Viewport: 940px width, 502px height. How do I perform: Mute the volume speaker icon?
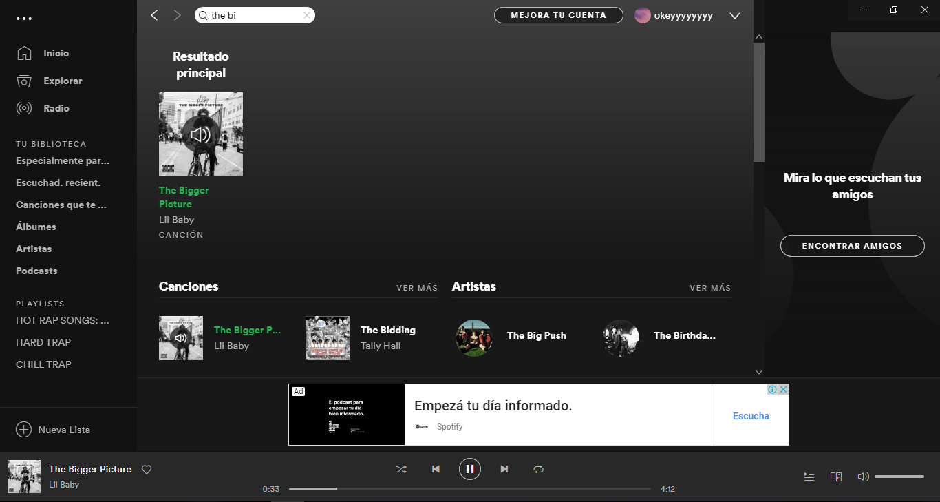(x=863, y=477)
